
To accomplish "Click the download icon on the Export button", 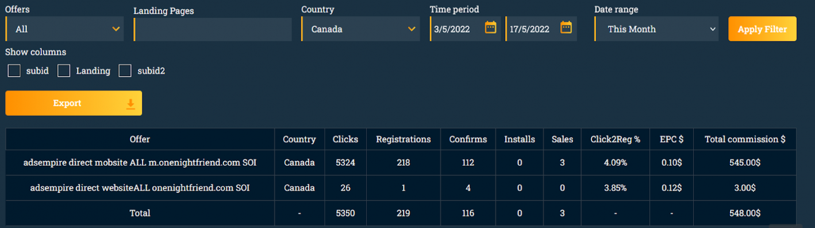I will point(130,103).
